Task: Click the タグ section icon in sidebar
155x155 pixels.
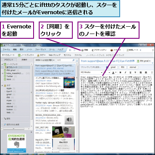Action: (x=5, y=85)
